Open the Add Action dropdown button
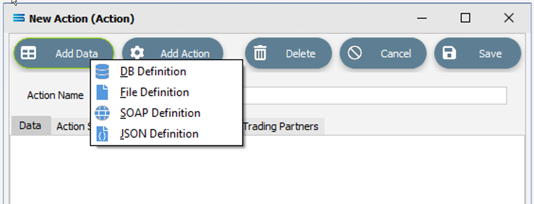 [x=173, y=53]
